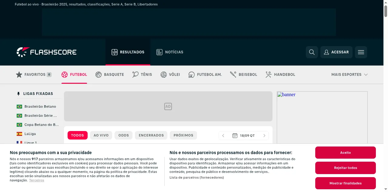Open the 18/09 QT date selector
388x192 pixels.
tap(244, 136)
